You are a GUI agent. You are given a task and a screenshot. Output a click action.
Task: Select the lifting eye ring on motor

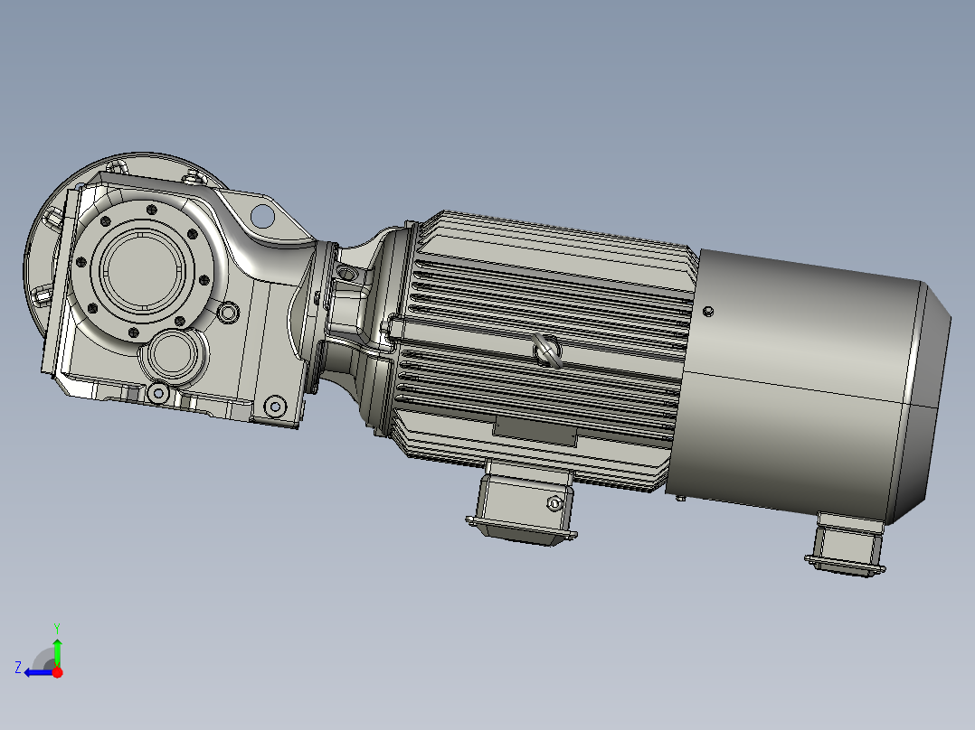click(548, 351)
